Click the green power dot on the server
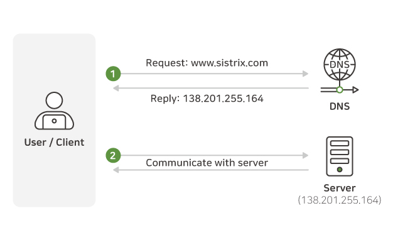This screenshot has width=393, height=240. click(340, 170)
